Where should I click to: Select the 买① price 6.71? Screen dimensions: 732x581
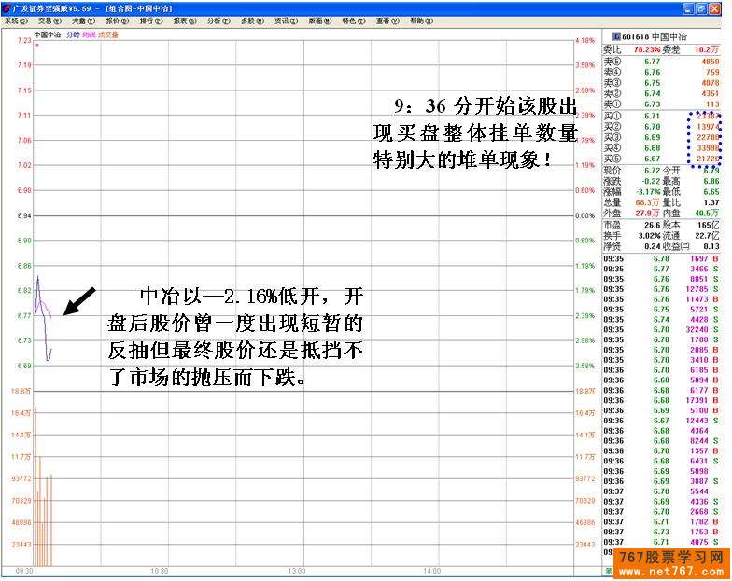652,116
